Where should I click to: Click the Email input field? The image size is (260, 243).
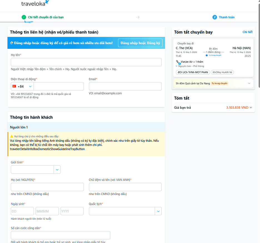click(125, 86)
